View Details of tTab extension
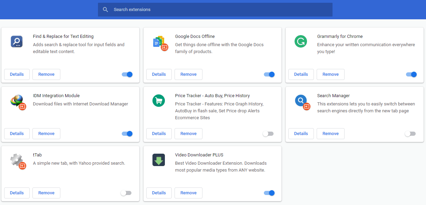 (x=17, y=193)
